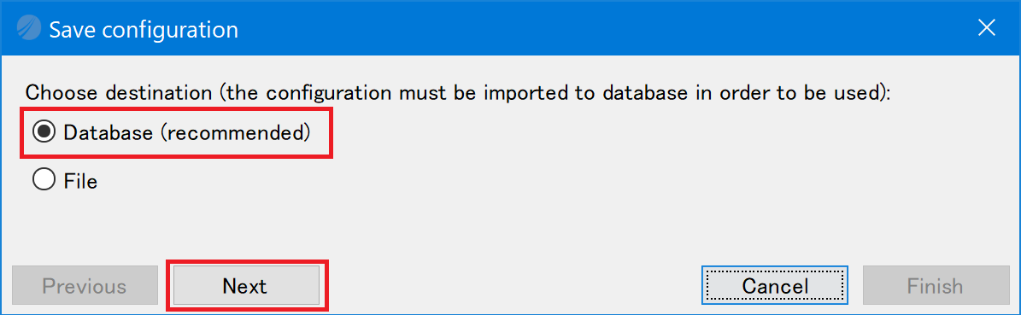Focus the dotted-outline Cancel button

[x=775, y=285]
